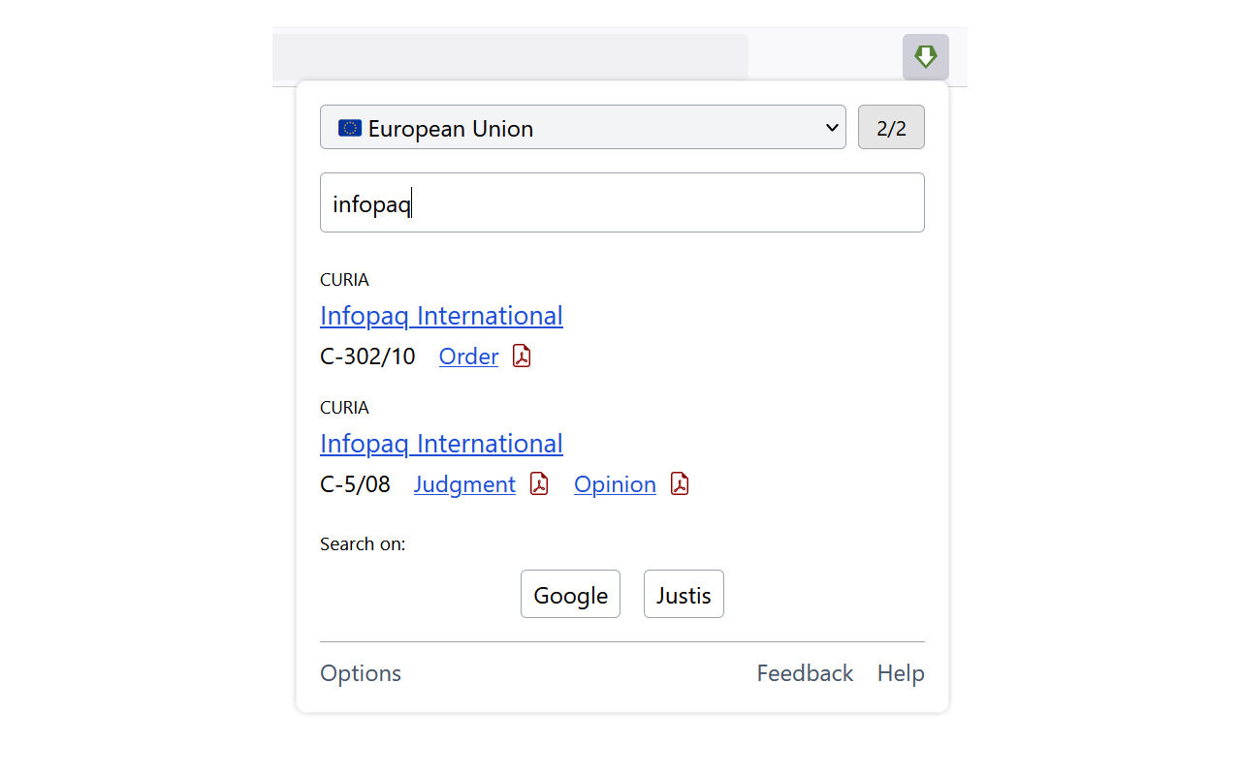Search the case on Google

pyautogui.click(x=570, y=595)
